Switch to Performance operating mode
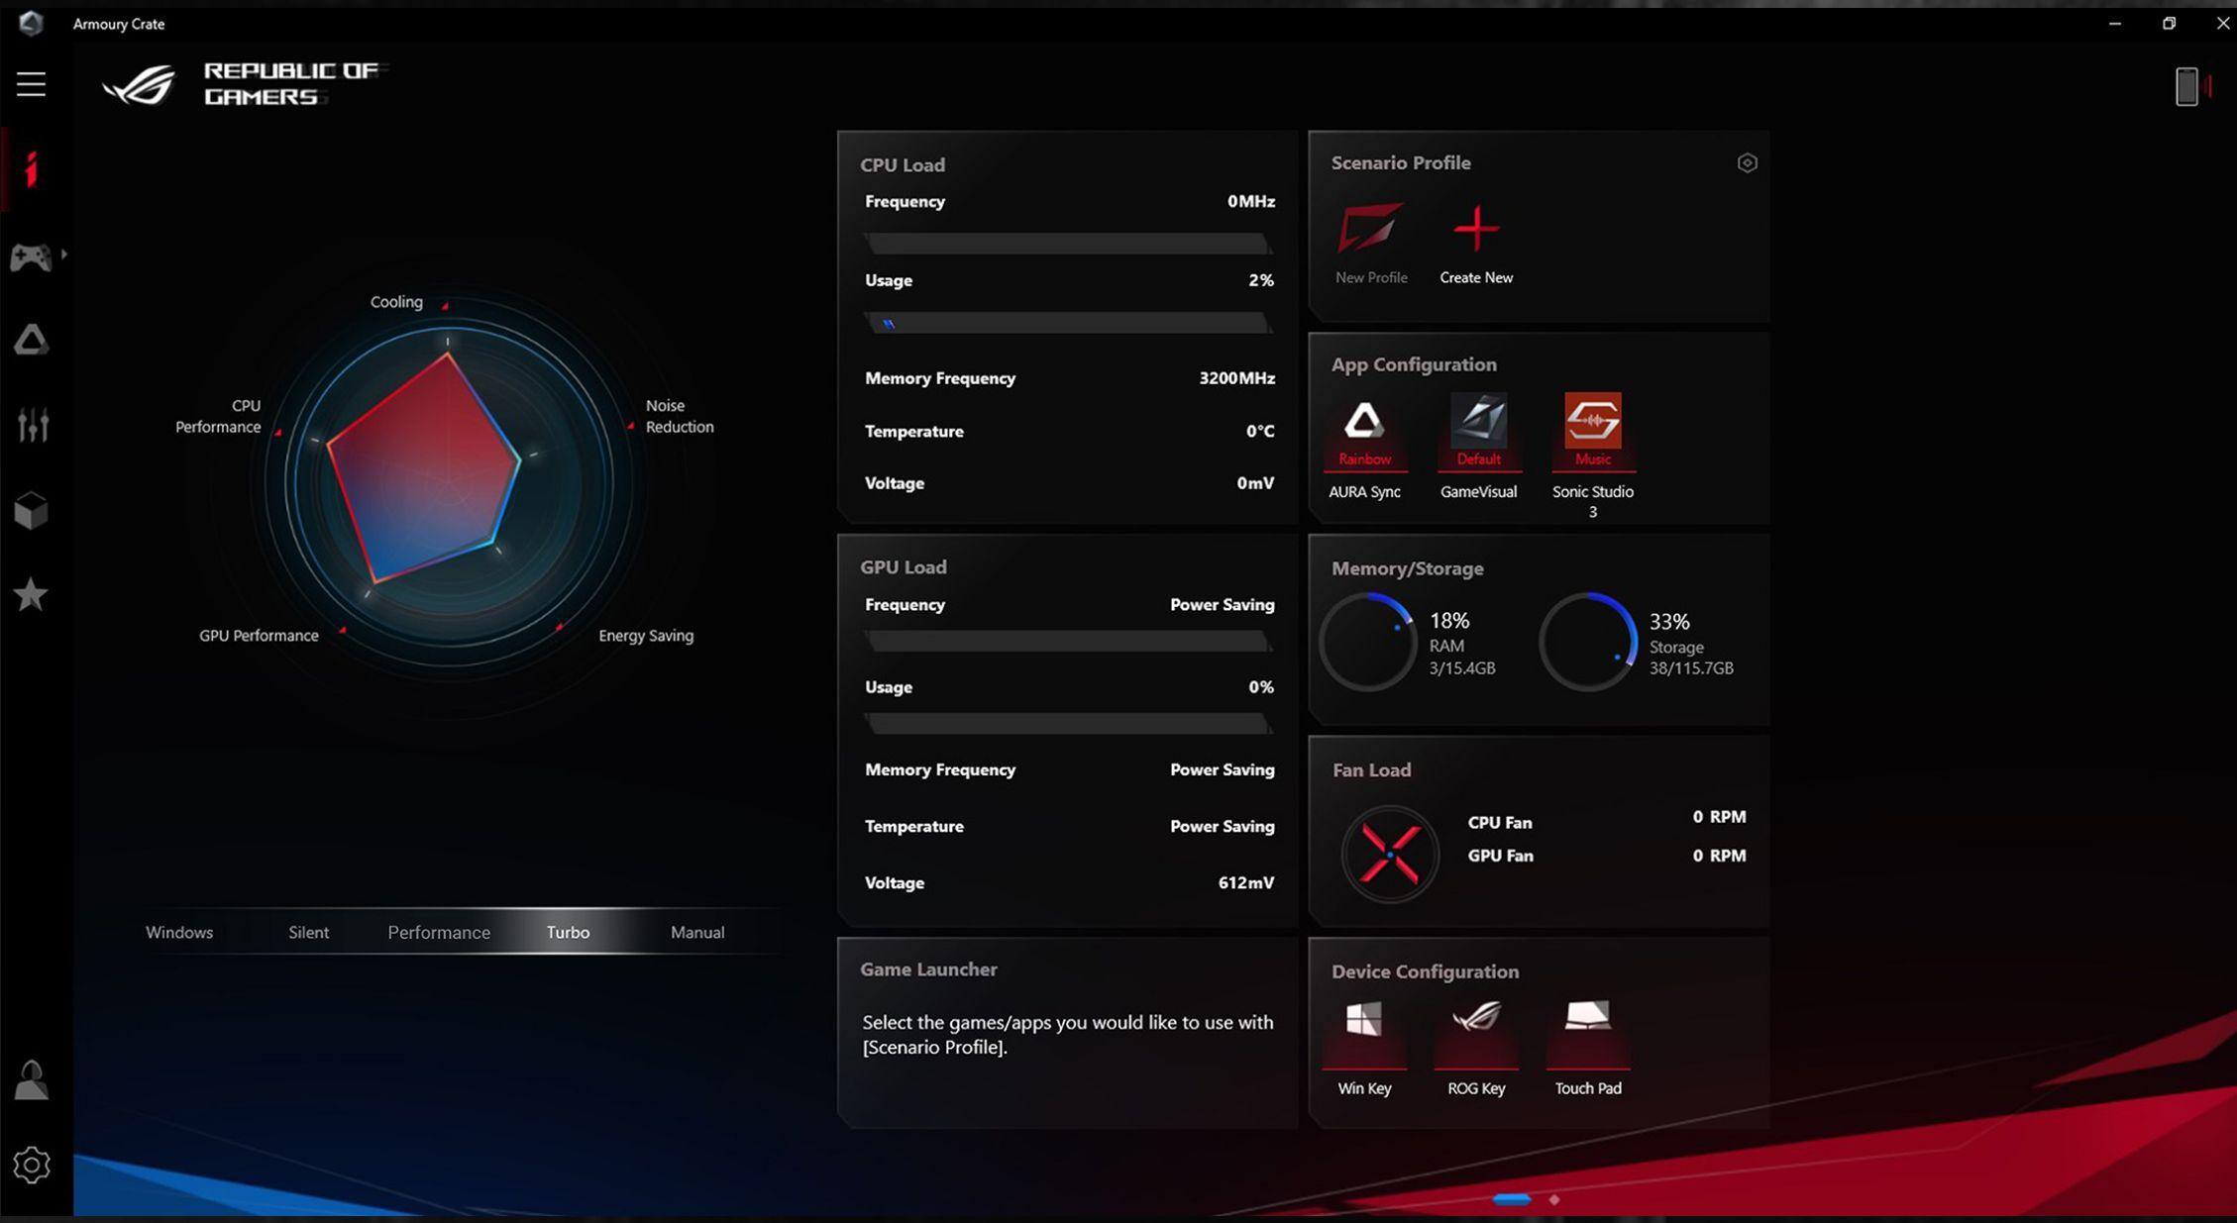This screenshot has height=1223, width=2237. pyautogui.click(x=439, y=932)
